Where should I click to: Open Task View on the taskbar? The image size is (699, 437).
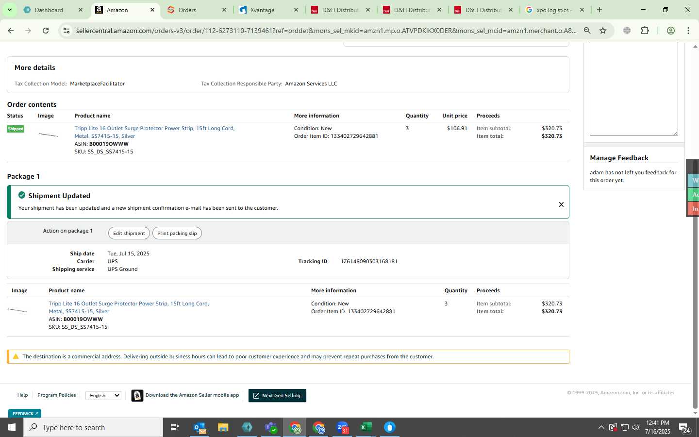tap(175, 427)
